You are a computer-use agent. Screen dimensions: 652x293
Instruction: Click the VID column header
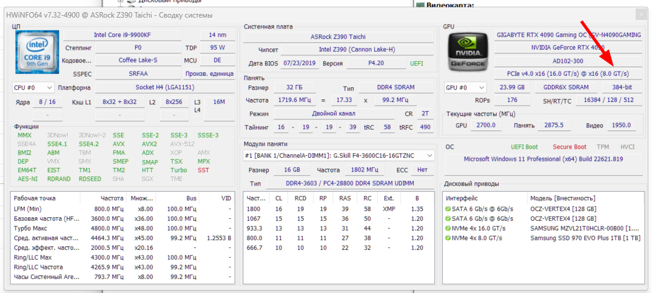click(217, 198)
